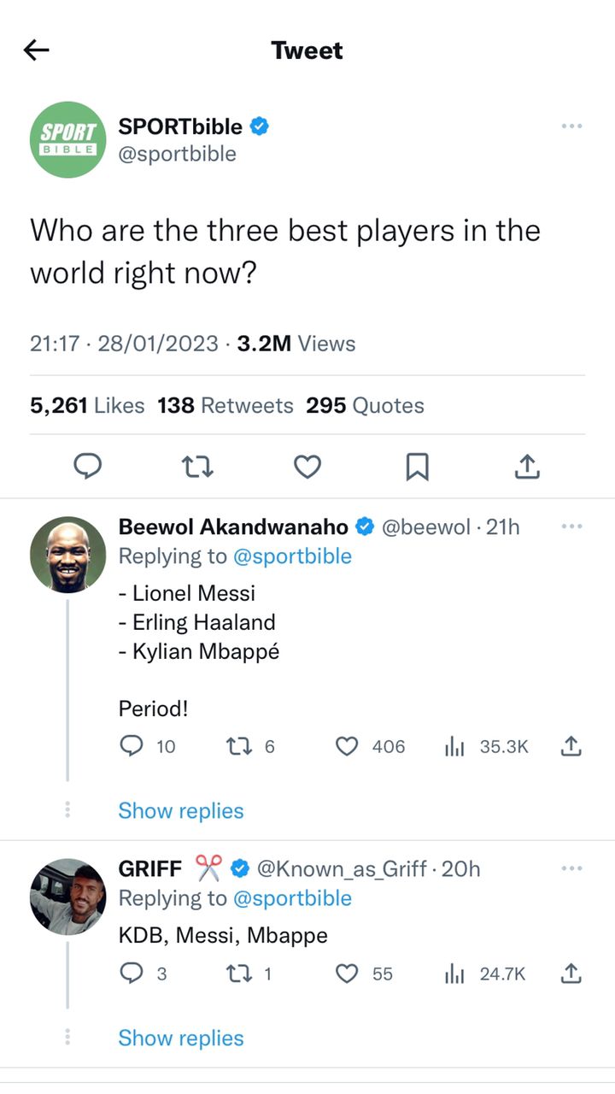Comment on Beewol Akandwanaho's reply
This screenshot has height=1094, width=615.
[131, 746]
